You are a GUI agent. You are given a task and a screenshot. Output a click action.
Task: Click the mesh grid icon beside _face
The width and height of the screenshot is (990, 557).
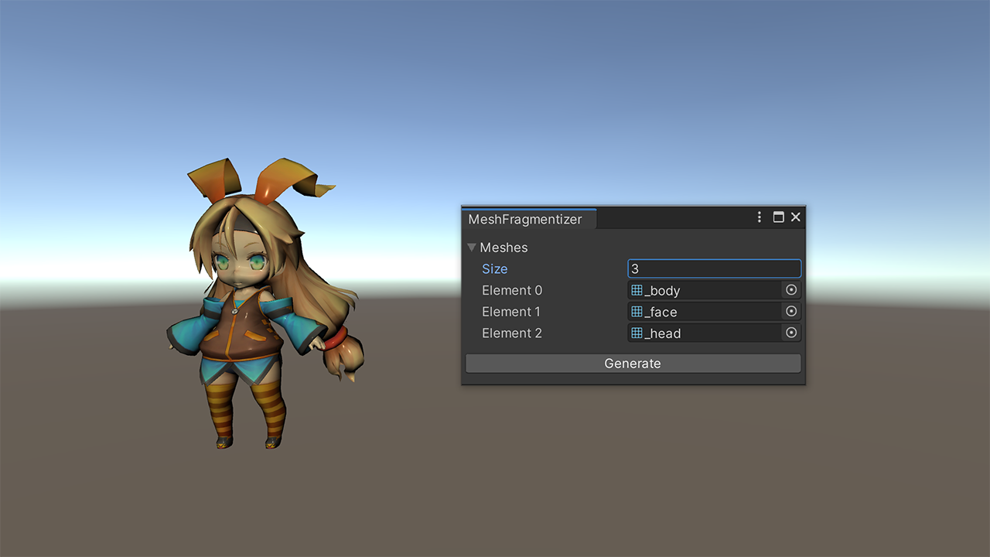point(637,311)
